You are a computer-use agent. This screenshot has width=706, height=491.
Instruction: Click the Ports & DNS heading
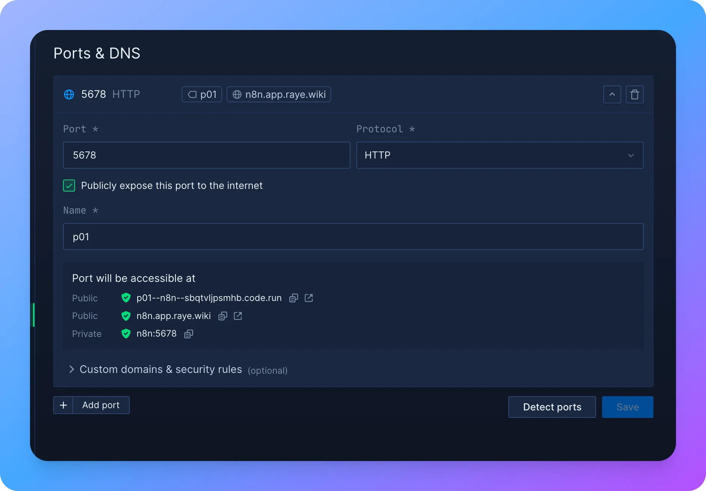pos(97,53)
